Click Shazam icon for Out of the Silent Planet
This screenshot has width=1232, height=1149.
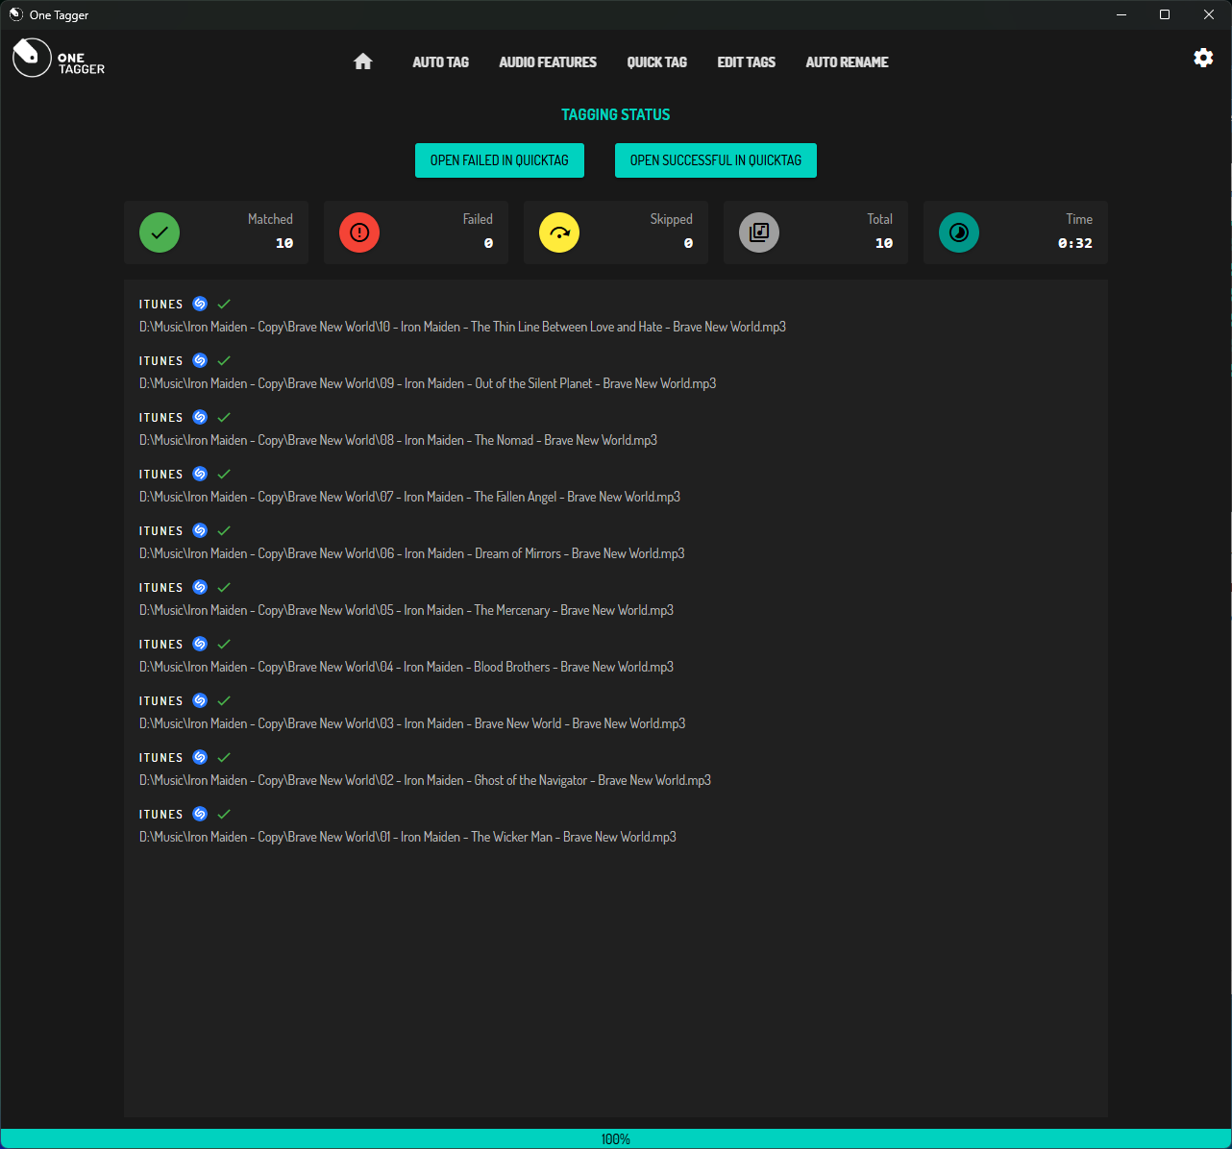tap(200, 360)
